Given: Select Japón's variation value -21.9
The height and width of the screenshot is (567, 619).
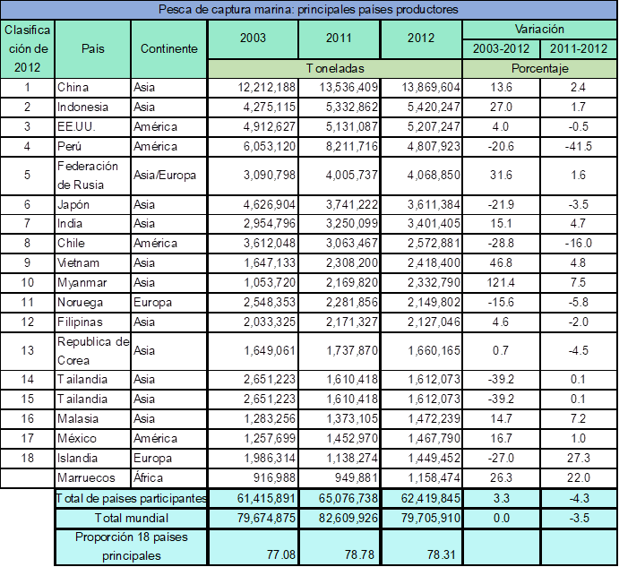Looking at the screenshot, I should click(x=501, y=204).
